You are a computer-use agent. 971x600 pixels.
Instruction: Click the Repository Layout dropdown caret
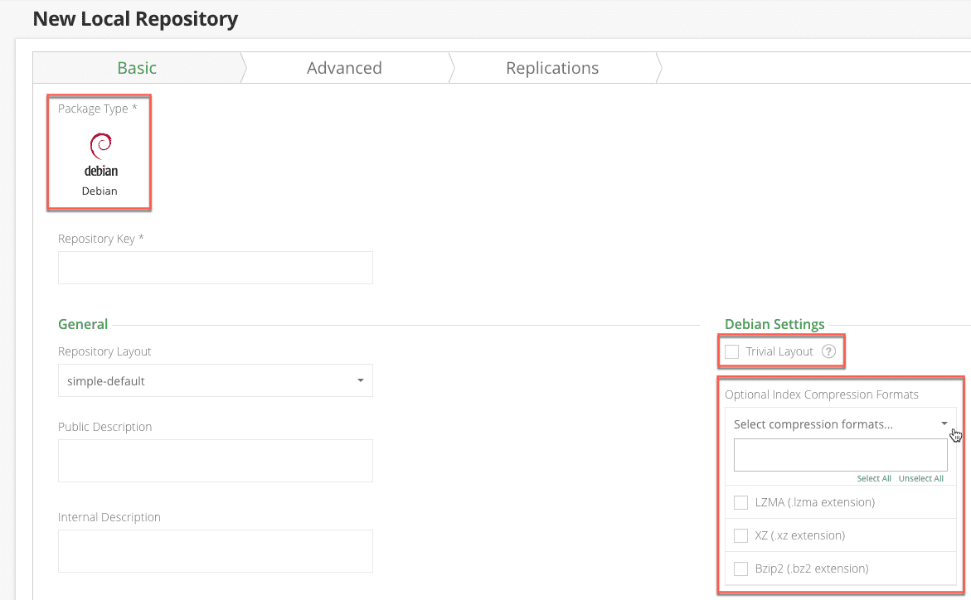(360, 380)
